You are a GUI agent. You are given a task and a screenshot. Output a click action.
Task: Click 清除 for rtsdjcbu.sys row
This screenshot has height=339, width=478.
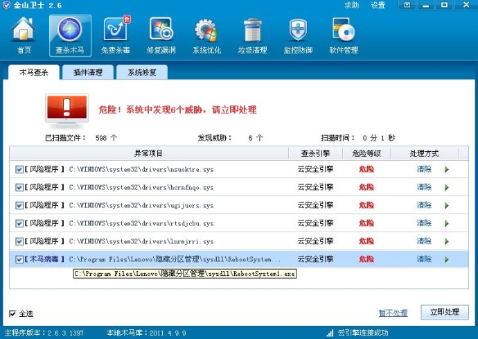tap(424, 223)
